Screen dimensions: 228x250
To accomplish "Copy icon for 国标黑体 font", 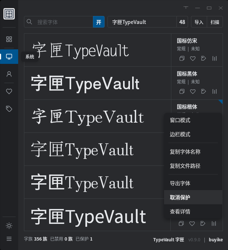I will click(x=182, y=91).
